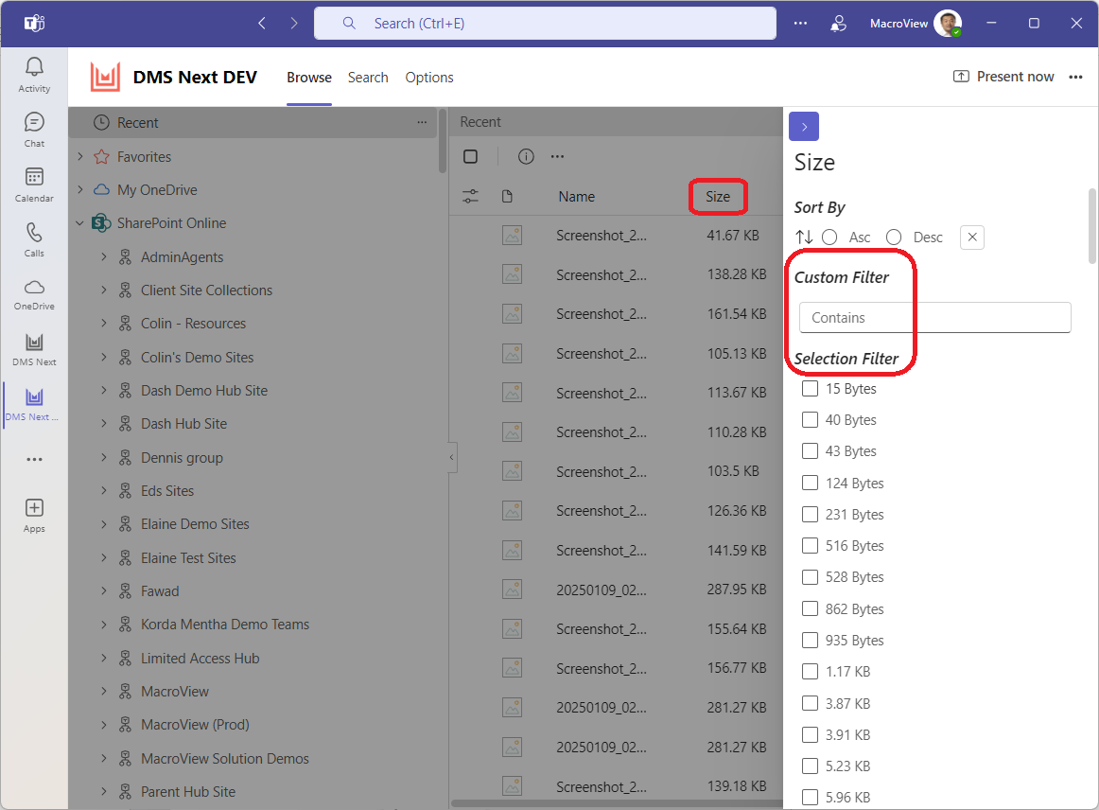The height and width of the screenshot is (810, 1099).
Task: Click the filter panel vertical scrollbar
Action: pos(1092,226)
